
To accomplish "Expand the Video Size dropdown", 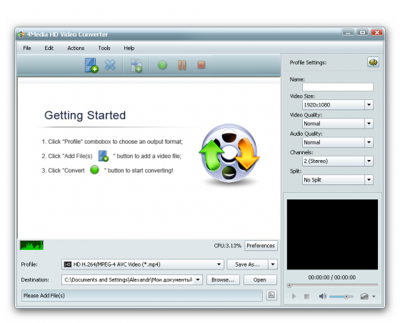I will pos(369,105).
